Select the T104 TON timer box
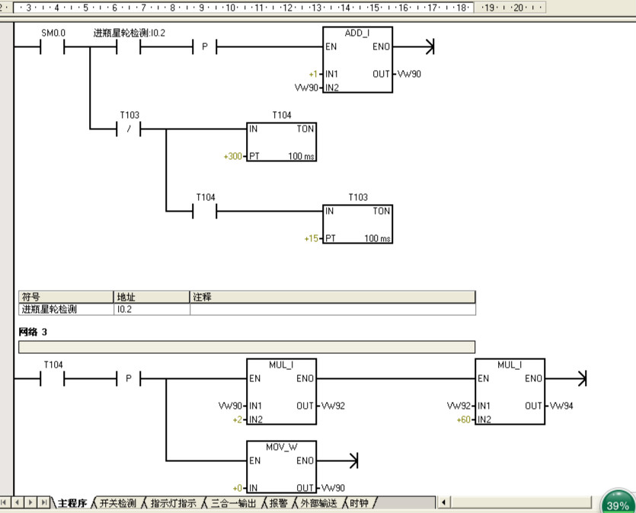 tap(281, 142)
